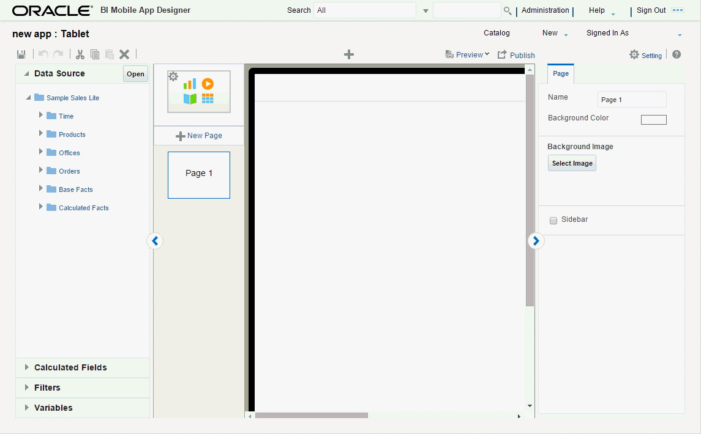Click the undo arrow icon
Image resolution: width=701 pixels, height=434 pixels.
pyautogui.click(x=43, y=54)
